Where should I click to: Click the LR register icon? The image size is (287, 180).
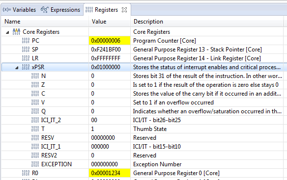(26, 58)
